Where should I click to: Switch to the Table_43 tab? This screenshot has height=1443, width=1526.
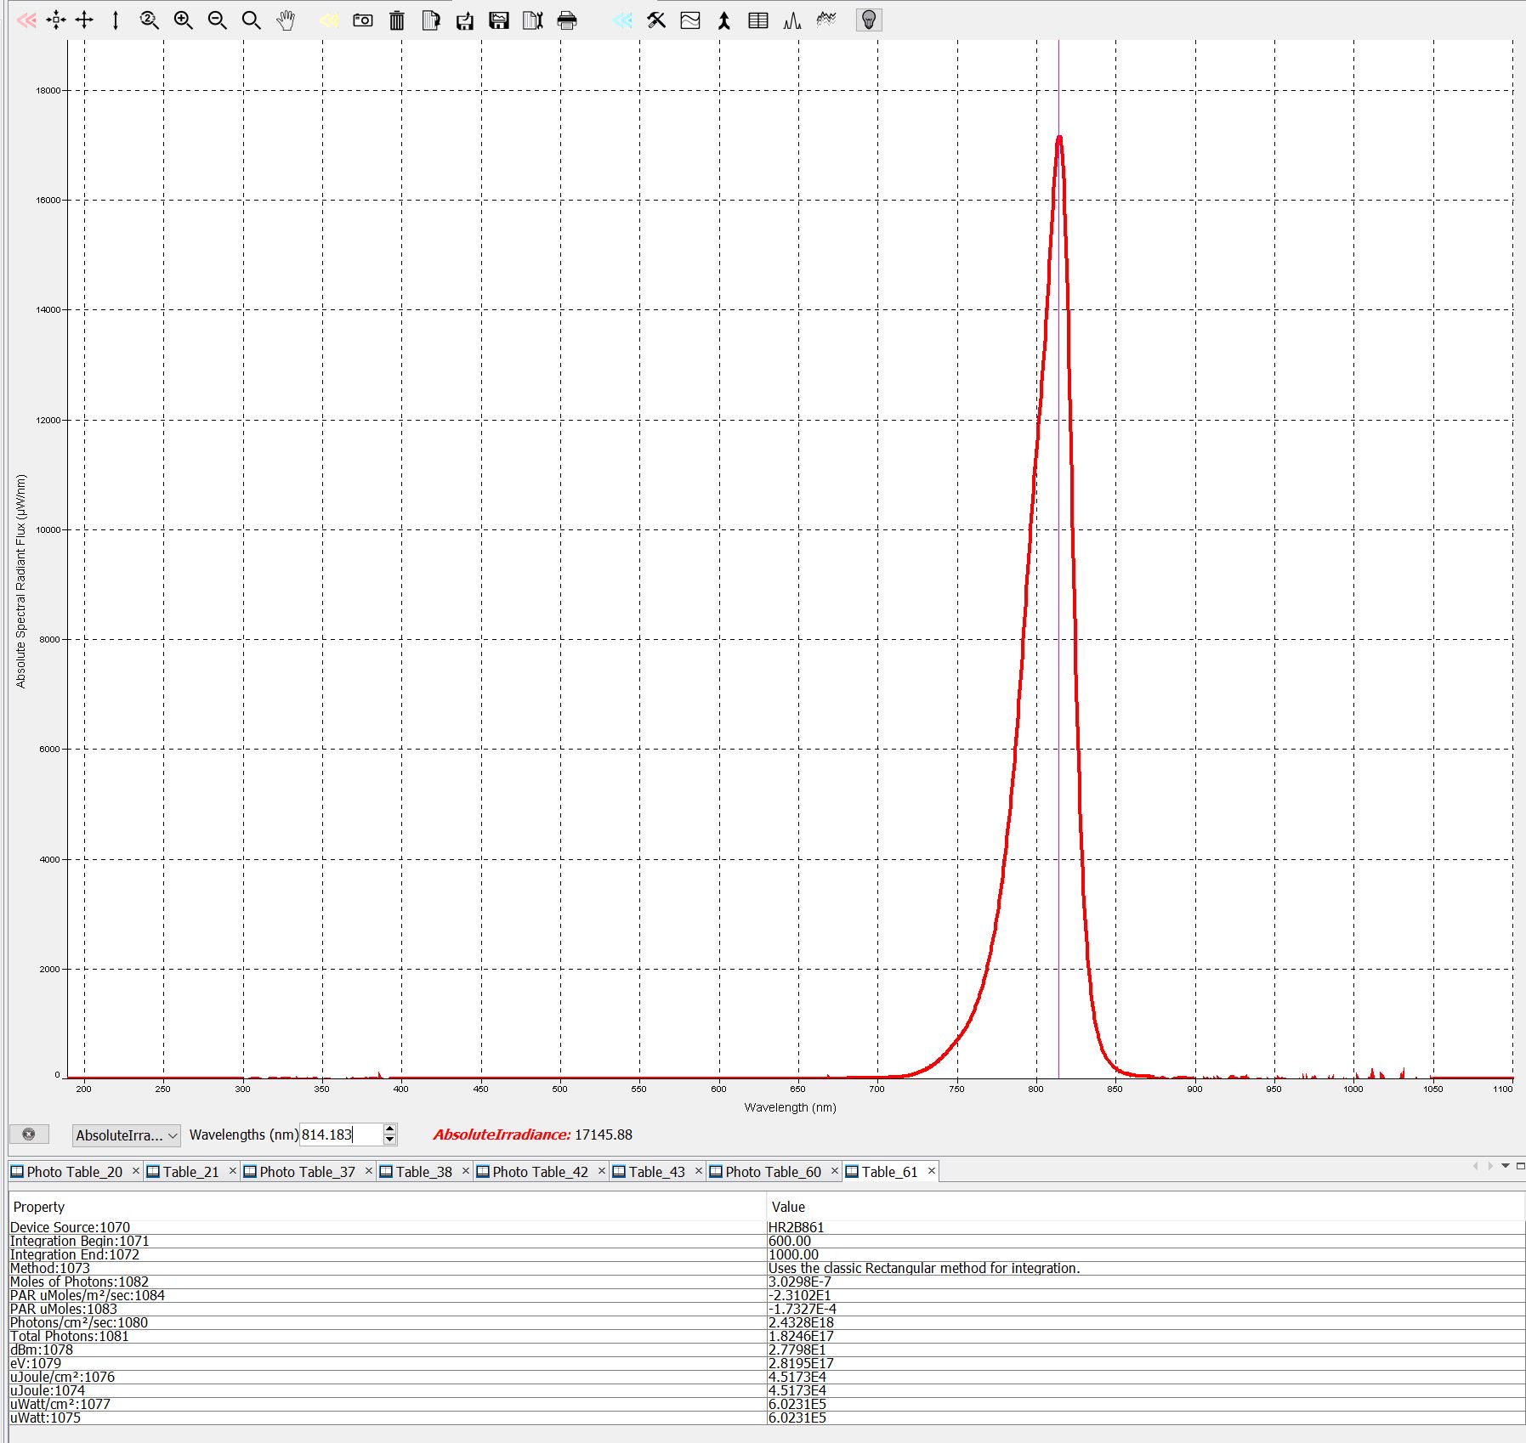[x=656, y=1172]
